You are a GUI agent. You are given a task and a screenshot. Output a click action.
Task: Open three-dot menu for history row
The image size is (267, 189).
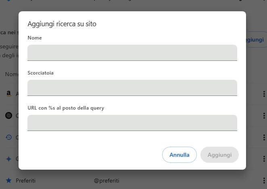(264, 137)
